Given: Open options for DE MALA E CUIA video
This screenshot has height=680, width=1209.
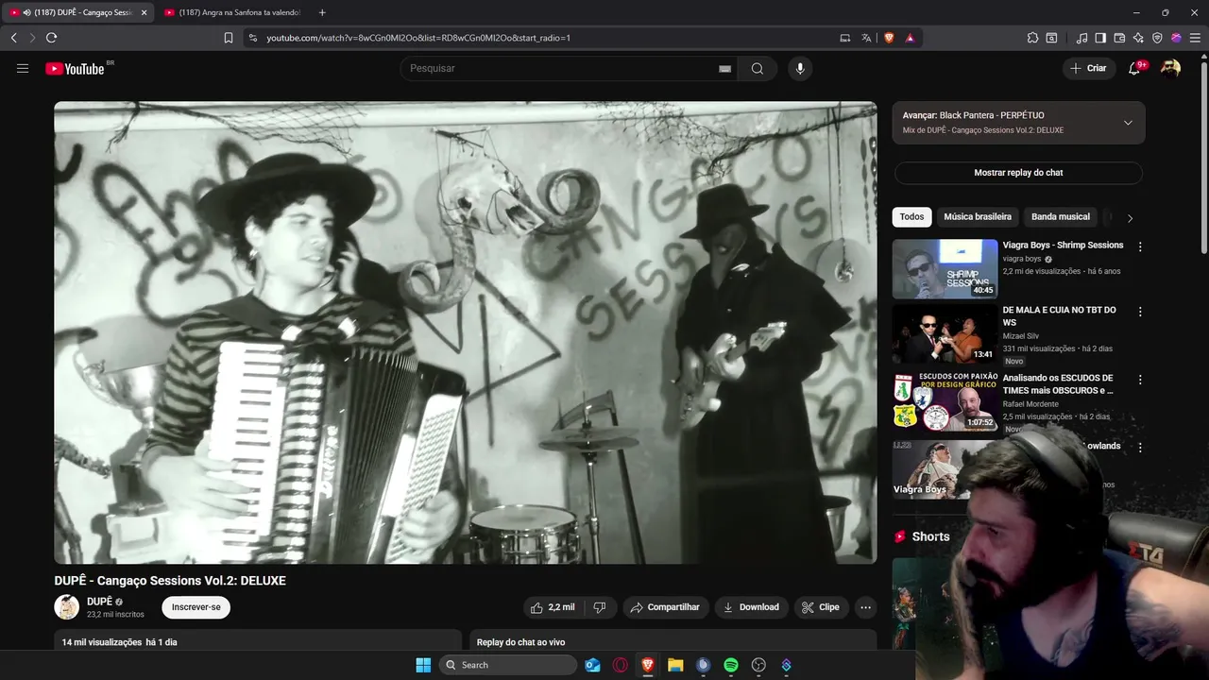Looking at the screenshot, I should 1140,311.
